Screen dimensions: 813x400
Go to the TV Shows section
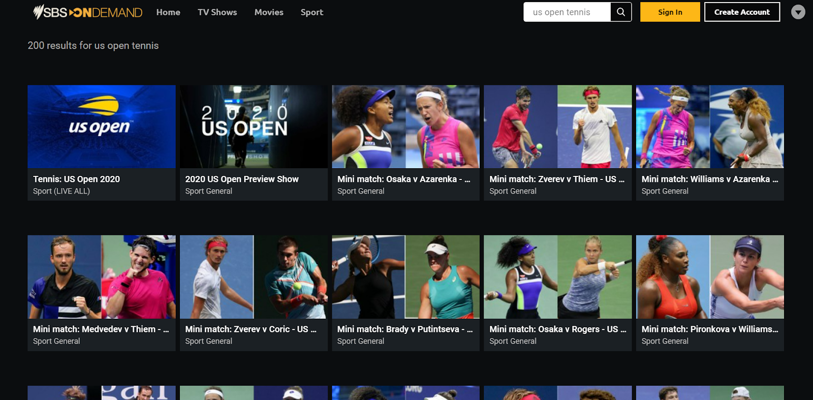[217, 12]
